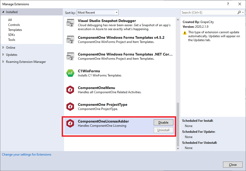Click the ComponentOneLicenseAdder hexagon icon
The width and height of the screenshot is (246, 171).
pyautogui.click(x=70, y=123)
